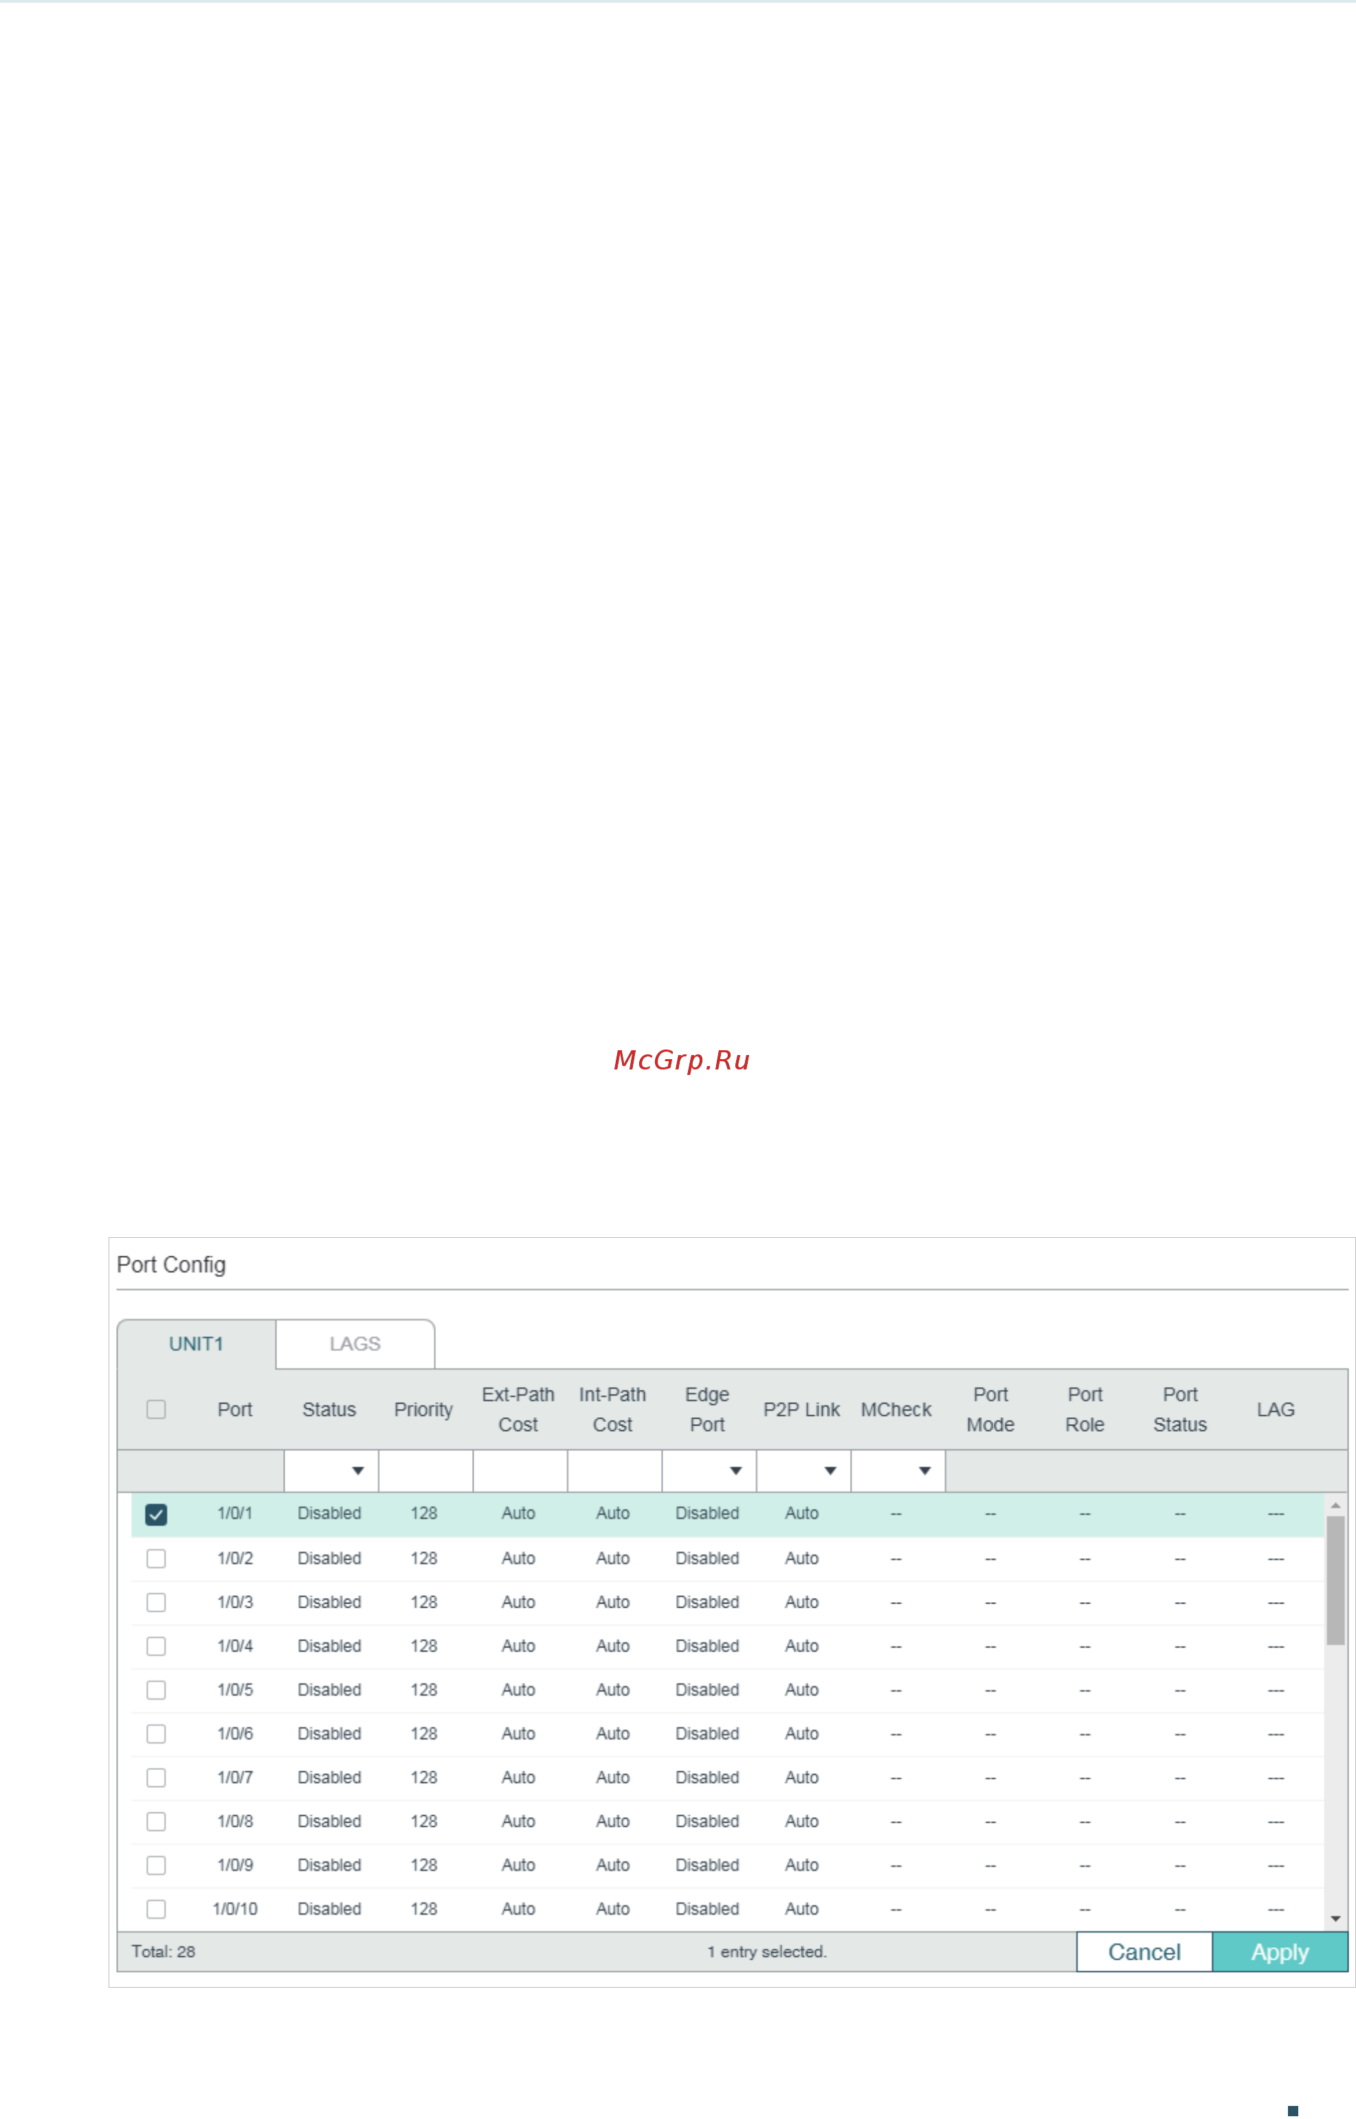Click the Port Role column header
Screen dimensions: 1356x2119
[1085, 1410]
